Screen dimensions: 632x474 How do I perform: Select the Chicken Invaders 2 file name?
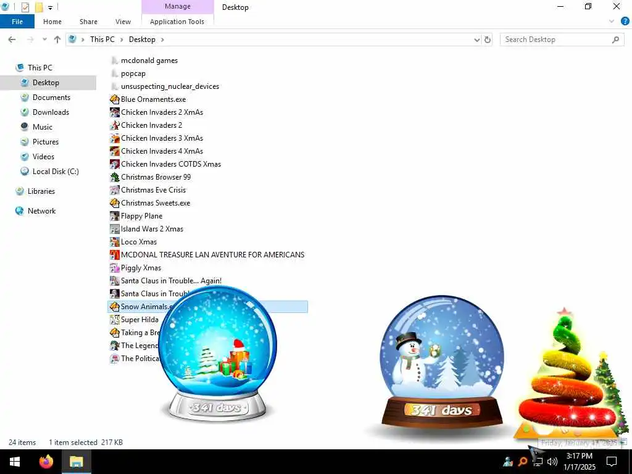click(152, 125)
